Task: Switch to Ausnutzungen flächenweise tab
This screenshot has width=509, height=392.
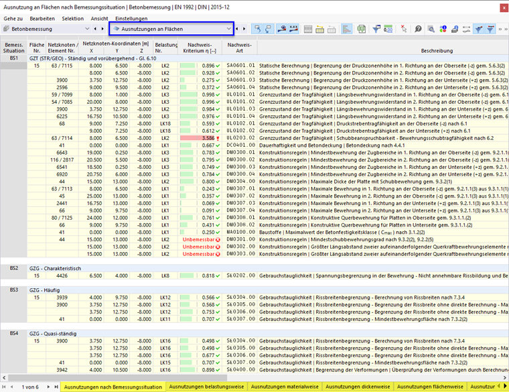Action: coord(430,387)
